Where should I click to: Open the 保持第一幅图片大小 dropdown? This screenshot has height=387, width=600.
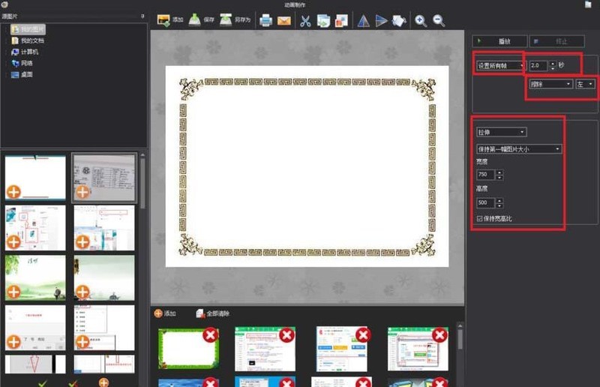[x=519, y=148]
